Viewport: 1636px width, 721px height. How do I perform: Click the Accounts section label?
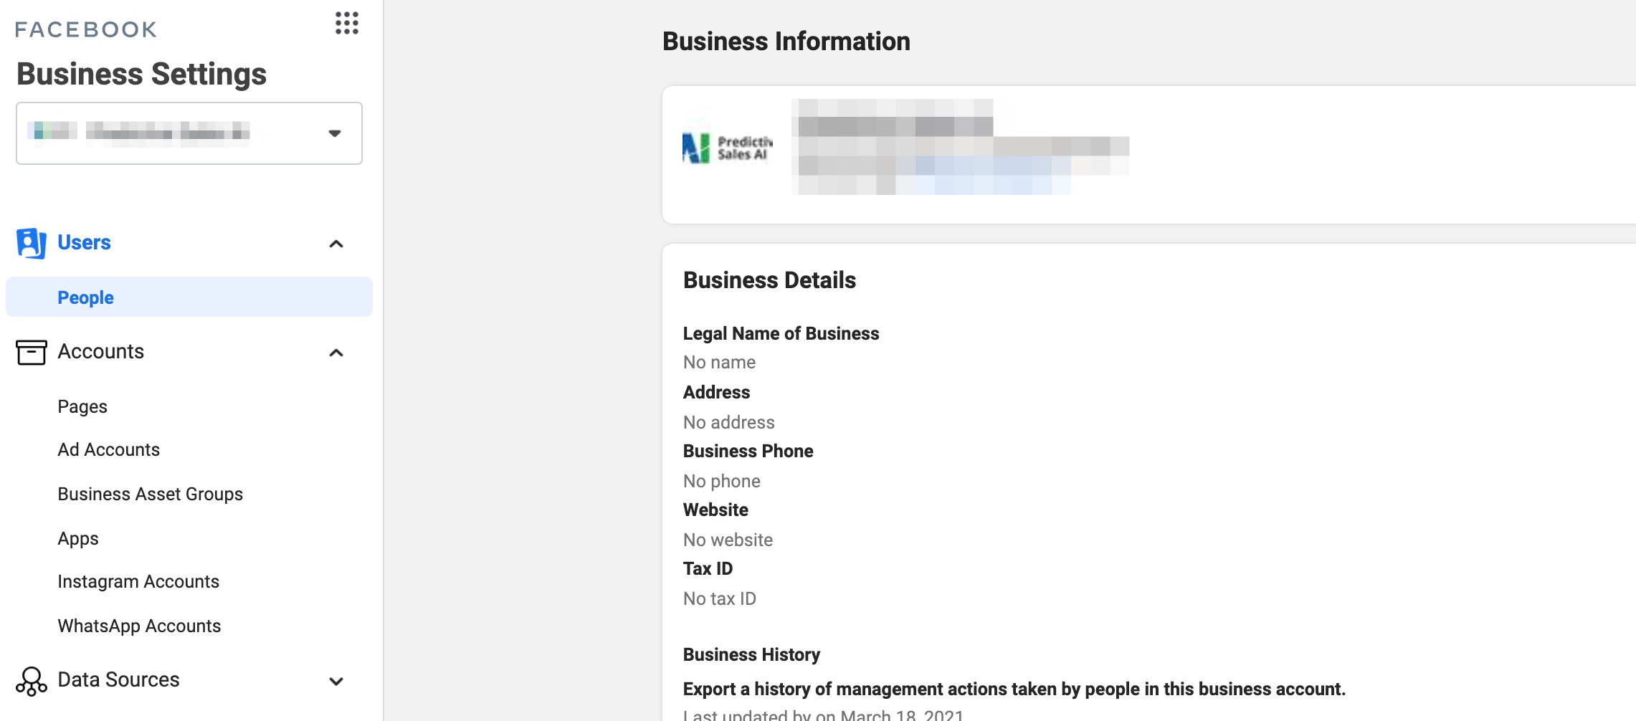101,351
